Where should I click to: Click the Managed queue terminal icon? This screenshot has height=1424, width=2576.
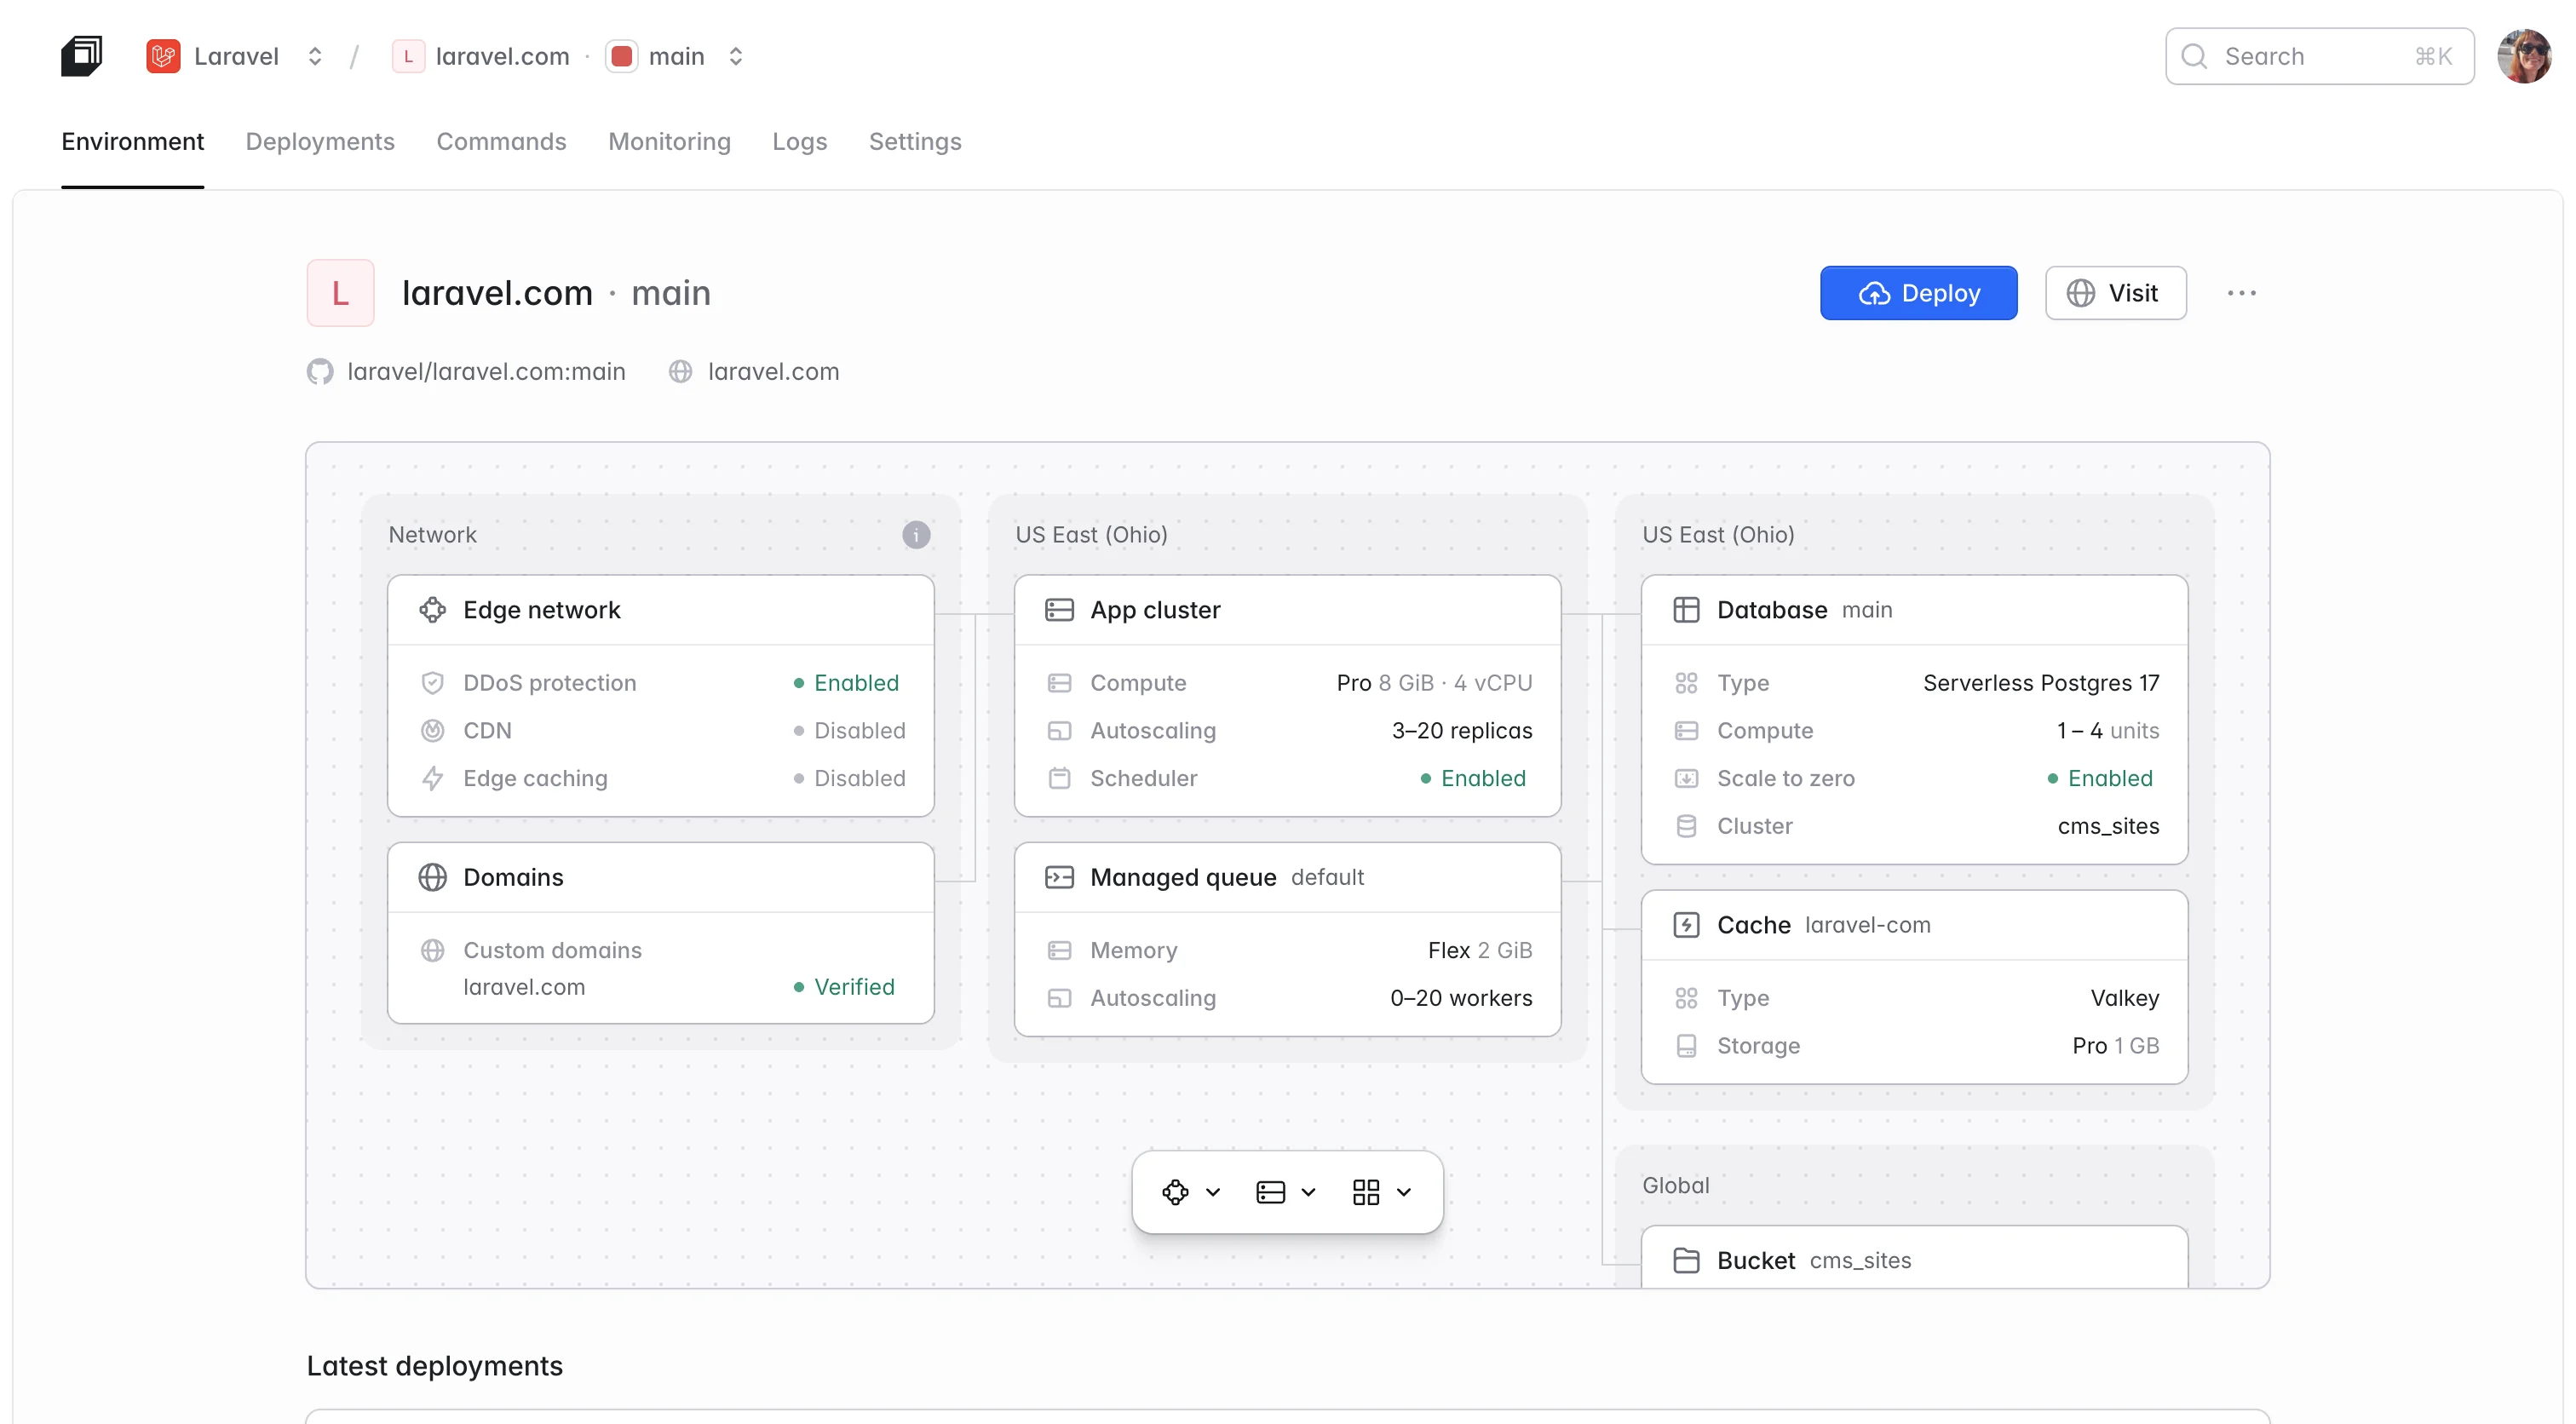1059,877
